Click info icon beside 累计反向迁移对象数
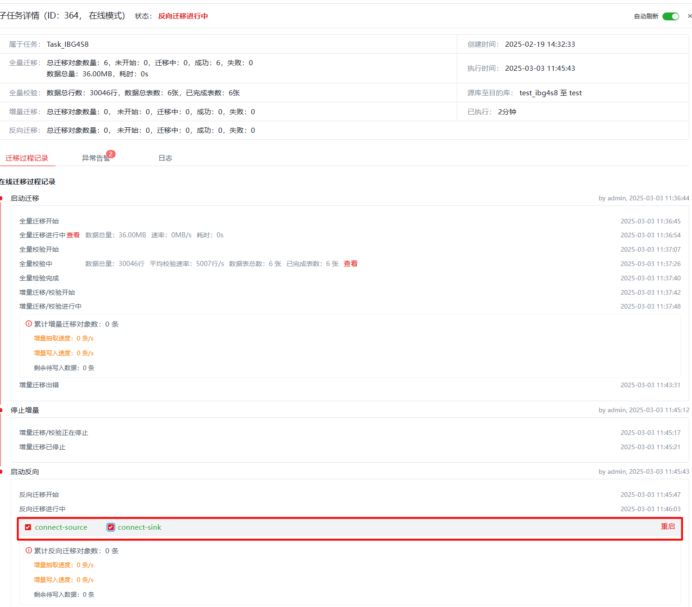This screenshot has height=607, width=692. tap(29, 551)
